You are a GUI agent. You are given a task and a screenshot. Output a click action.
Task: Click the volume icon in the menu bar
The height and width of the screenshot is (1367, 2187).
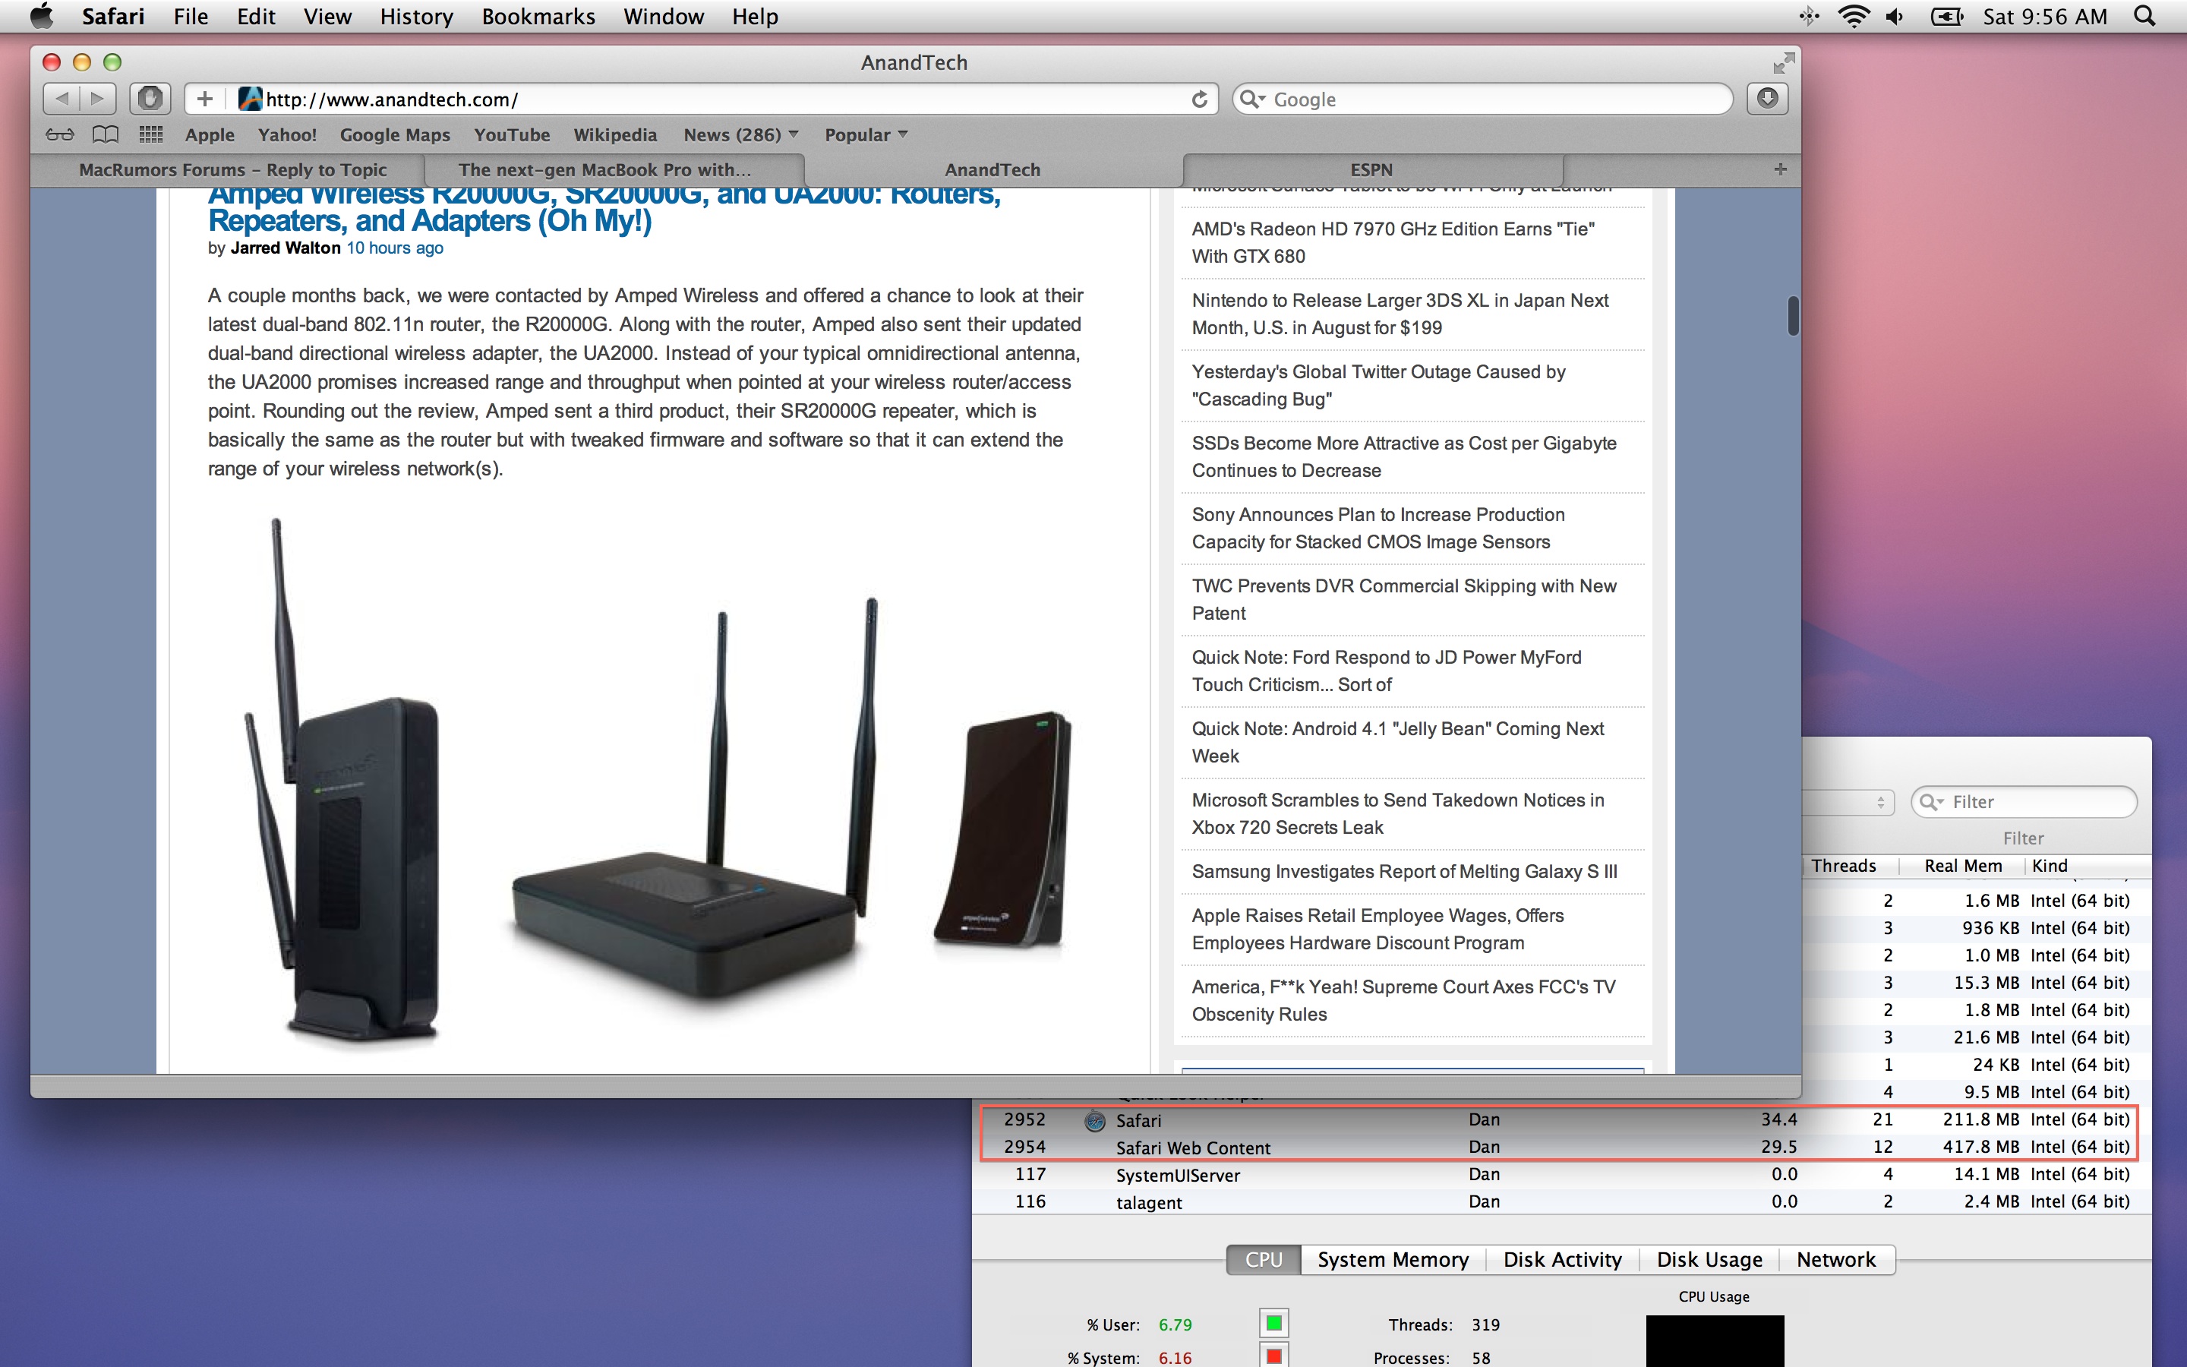click(x=1895, y=16)
